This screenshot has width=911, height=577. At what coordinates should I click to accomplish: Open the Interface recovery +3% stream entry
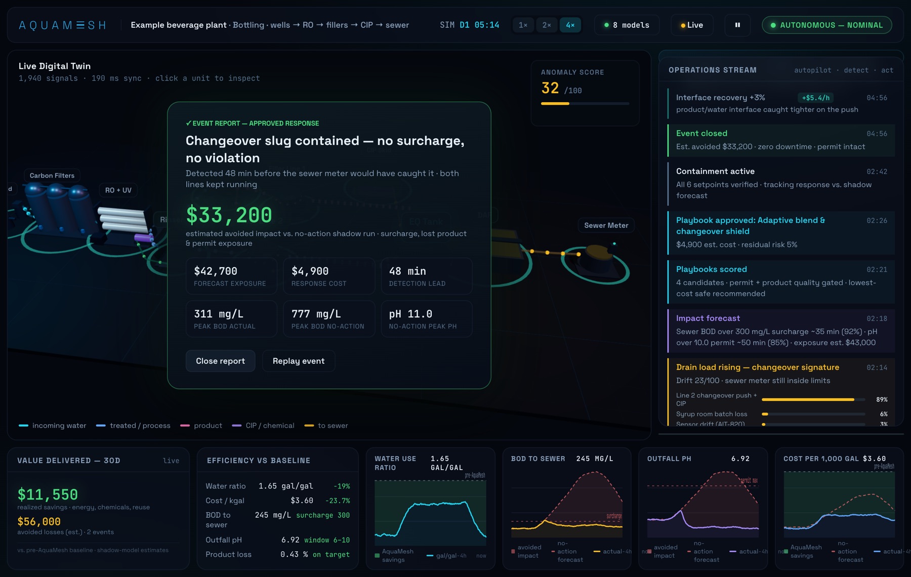pos(781,103)
